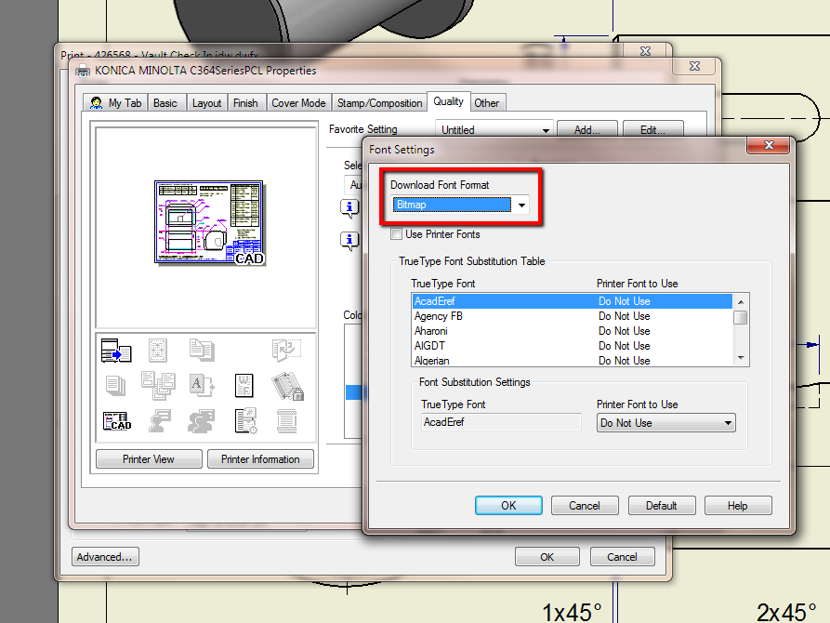Click the W/F downloadable fonts icon
The image size is (830, 623).
coord(244,385)
